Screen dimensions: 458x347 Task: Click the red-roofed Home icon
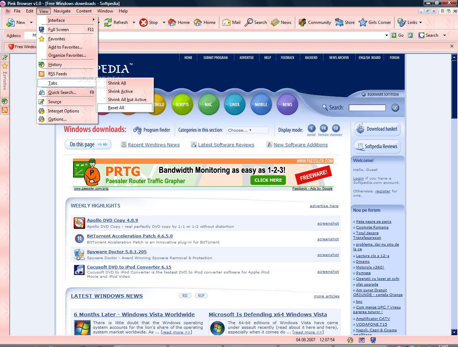(x=172, y=22)
